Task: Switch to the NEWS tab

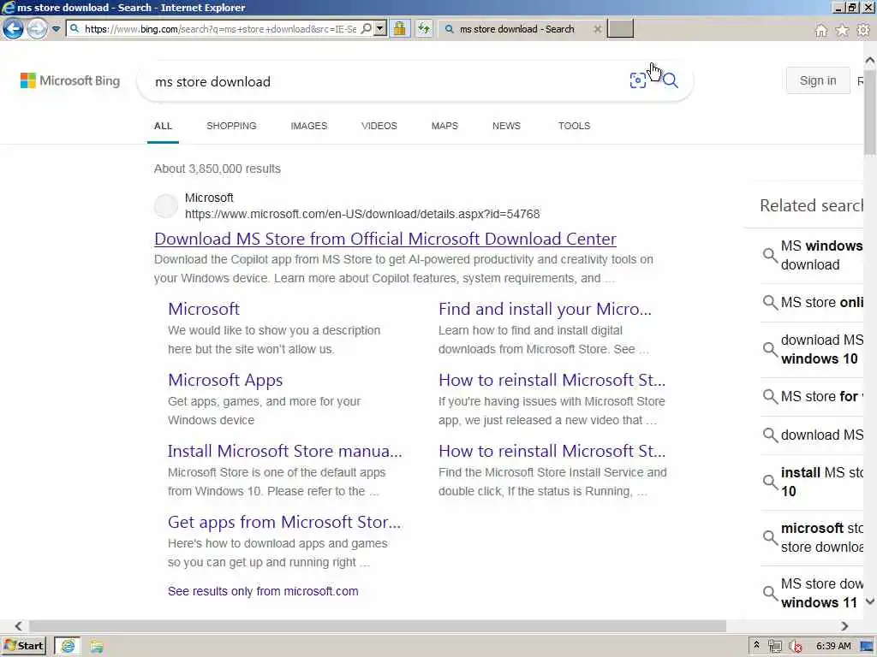Action: tap(506, 127)
